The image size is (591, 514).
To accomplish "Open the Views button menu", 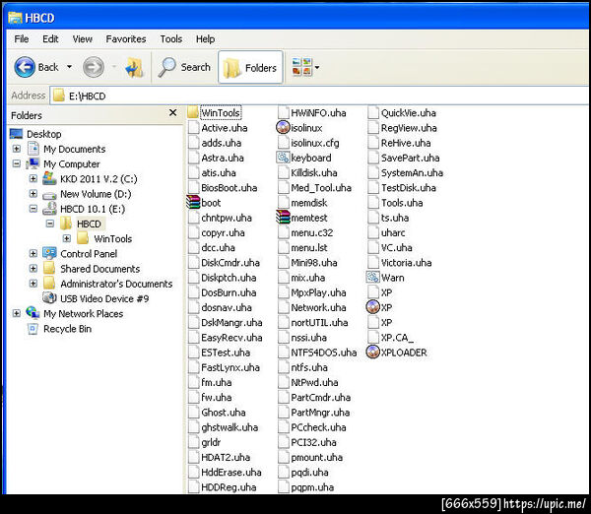I will [305, 67].
